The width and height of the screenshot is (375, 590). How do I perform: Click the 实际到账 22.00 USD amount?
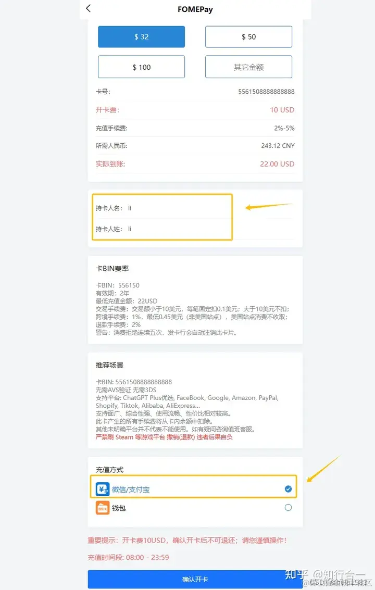277,164
